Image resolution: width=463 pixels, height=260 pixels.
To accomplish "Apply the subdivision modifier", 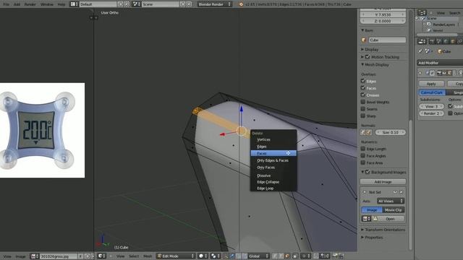I will [x=431, y=84].
